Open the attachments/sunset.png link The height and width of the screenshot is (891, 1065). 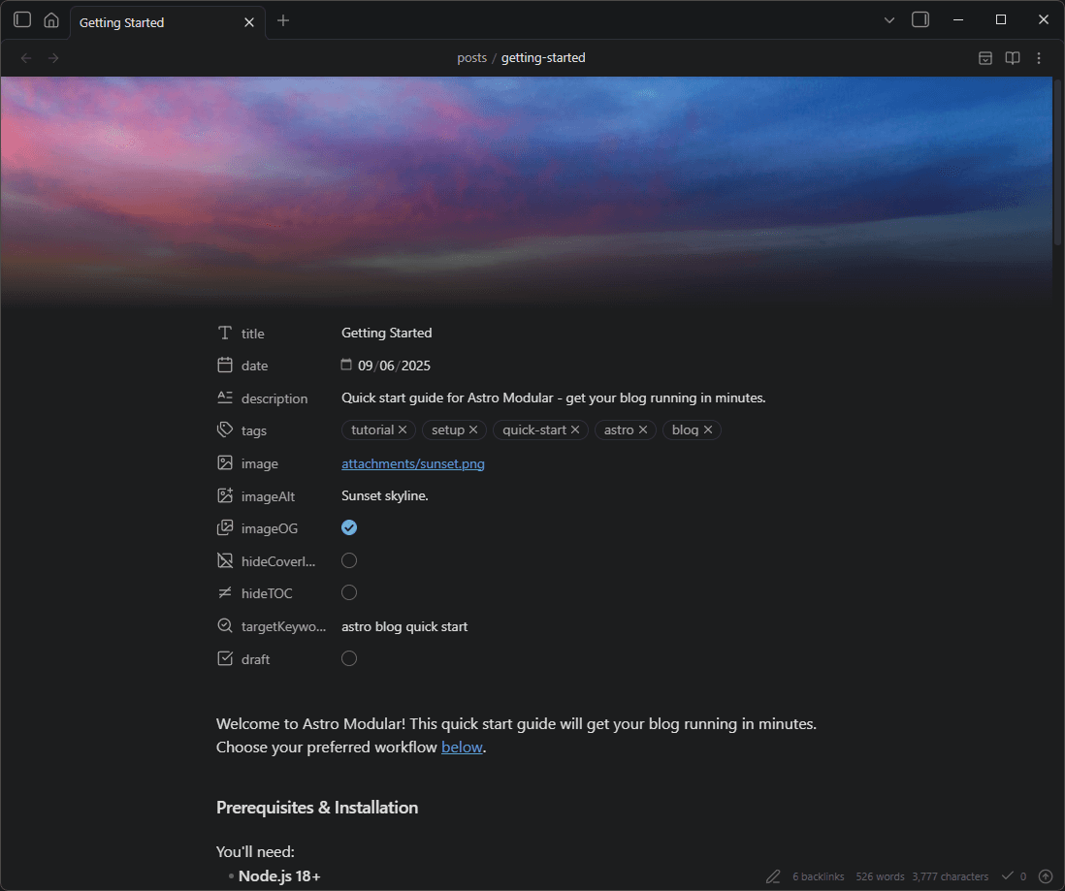click(412, 463)
